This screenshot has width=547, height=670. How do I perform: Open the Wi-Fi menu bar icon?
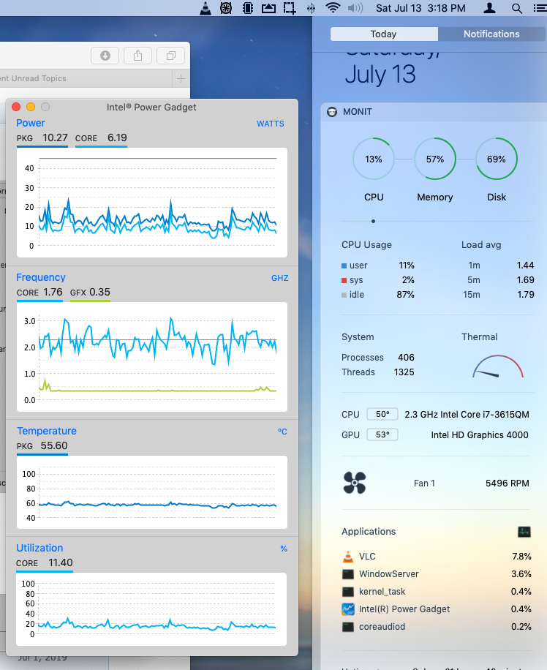(333, 8)
